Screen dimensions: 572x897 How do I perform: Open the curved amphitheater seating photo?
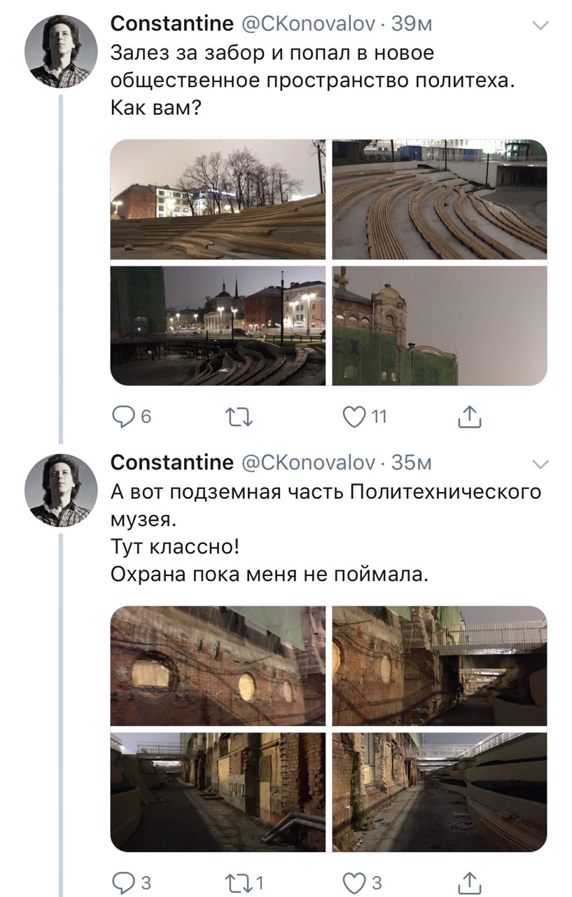[x=439, y=200]
